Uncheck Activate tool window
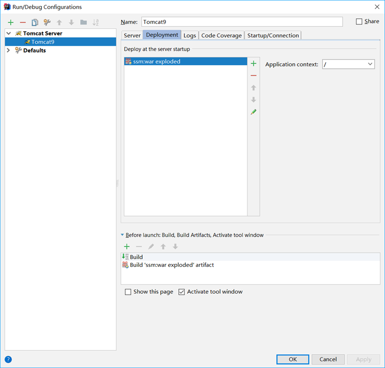 coord(181,292)
